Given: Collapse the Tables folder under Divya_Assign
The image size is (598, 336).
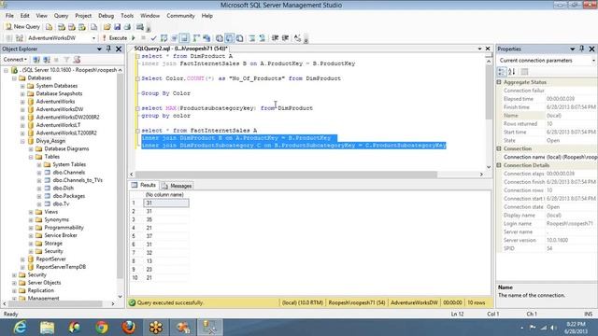Looking at the screenshot, I should 31,157.
